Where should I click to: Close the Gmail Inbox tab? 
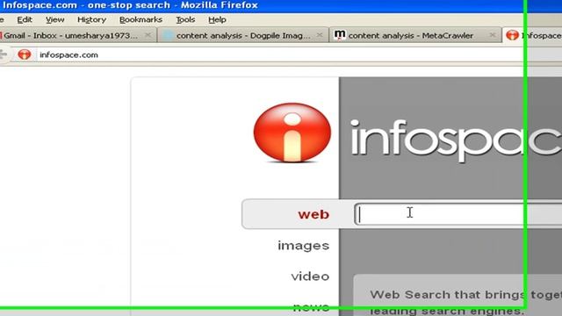tap(148, 35)
